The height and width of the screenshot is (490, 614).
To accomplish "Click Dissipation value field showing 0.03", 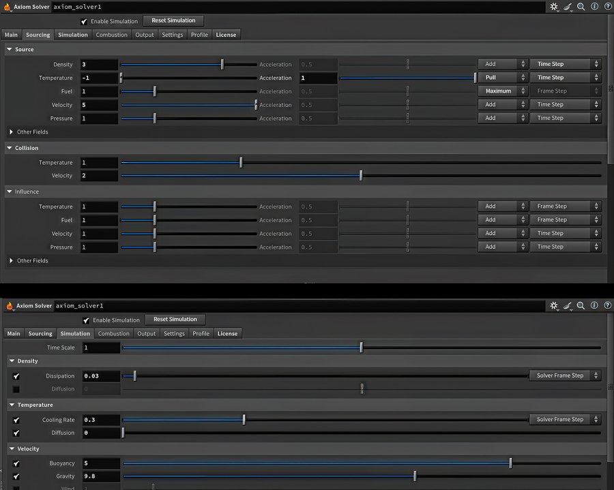I will pyautogui.click(x=101, y=376).
